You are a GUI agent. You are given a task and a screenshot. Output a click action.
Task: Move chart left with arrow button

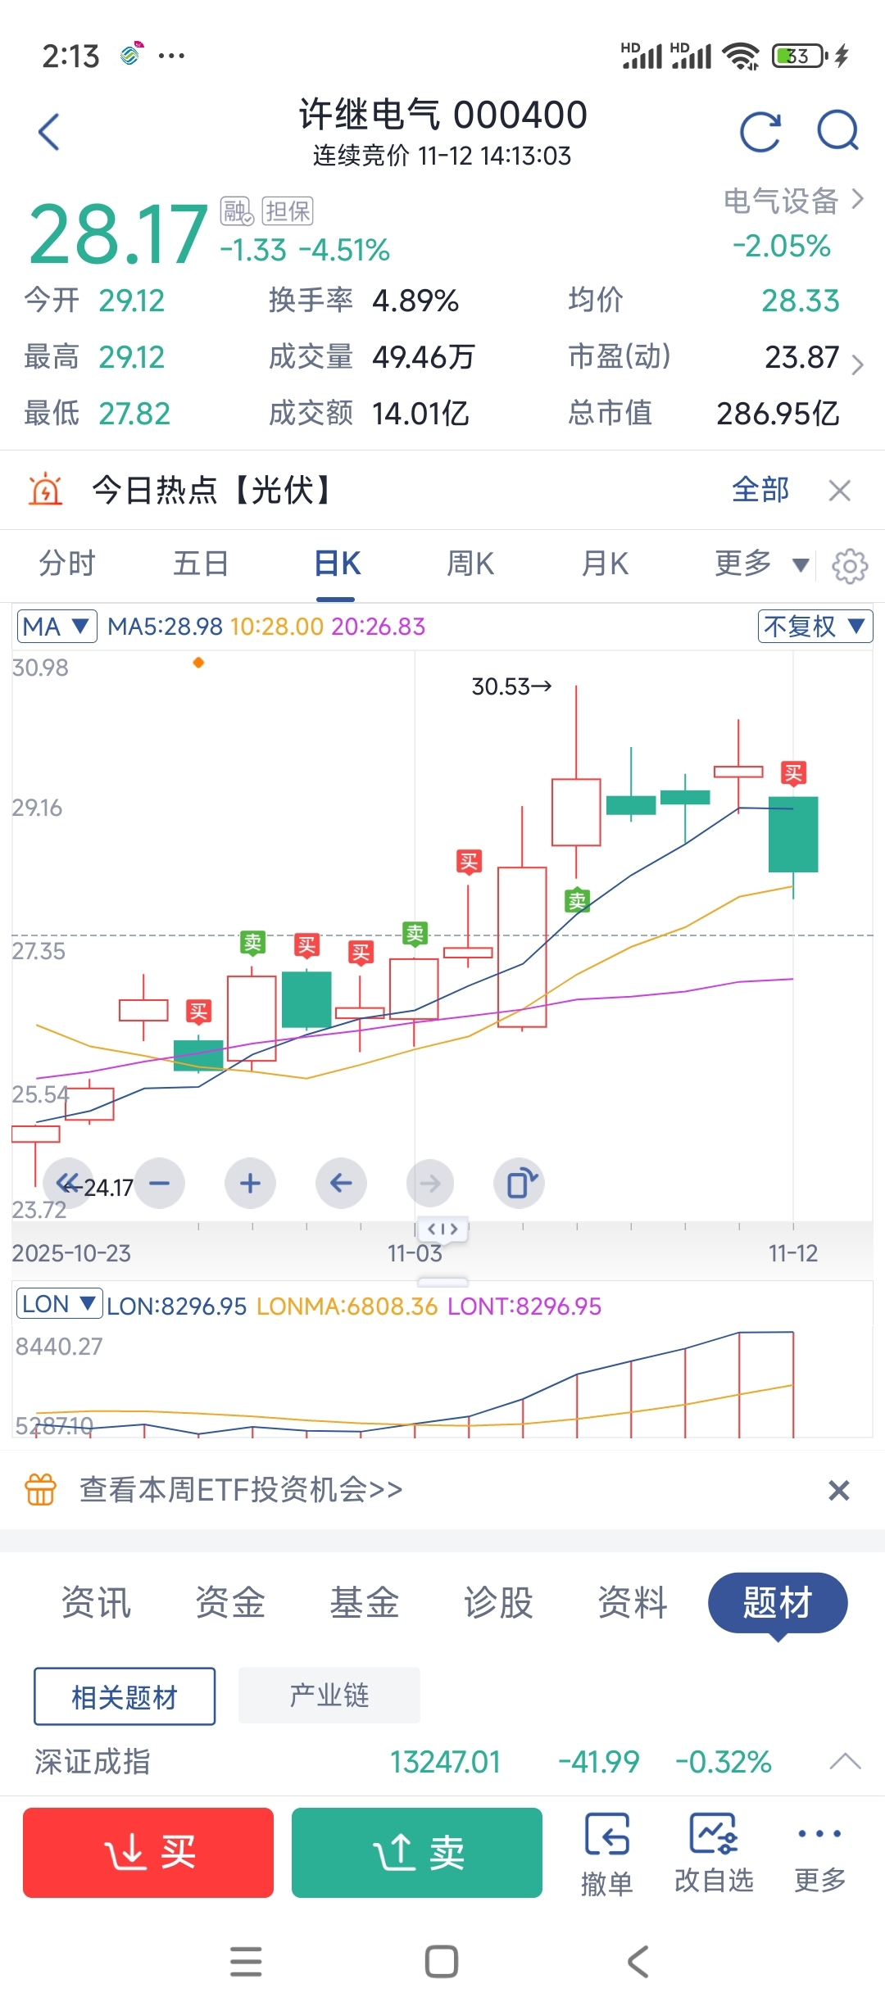click(341, 1184)
